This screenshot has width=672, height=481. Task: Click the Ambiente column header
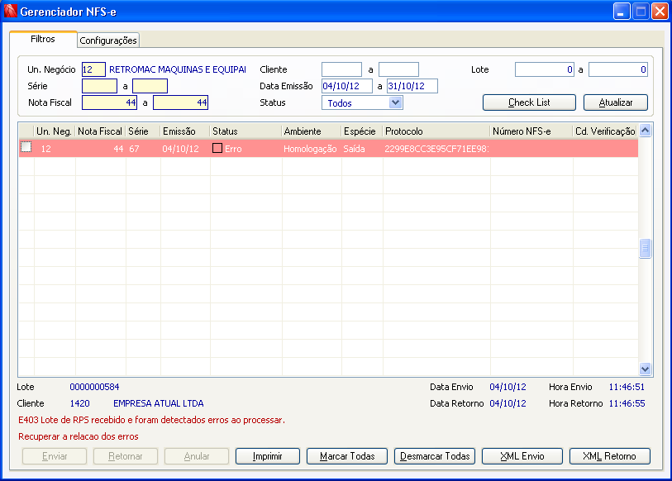(311, 131)
